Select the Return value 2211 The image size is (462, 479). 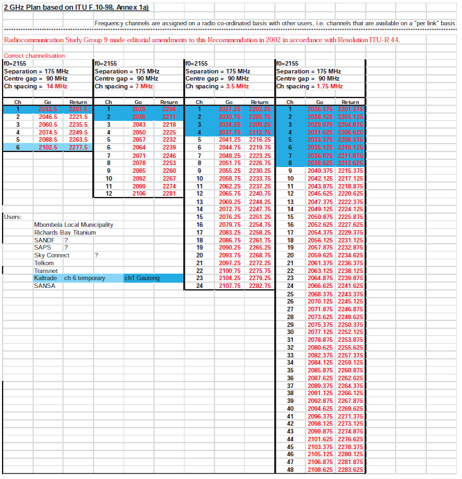pos(169,117)
